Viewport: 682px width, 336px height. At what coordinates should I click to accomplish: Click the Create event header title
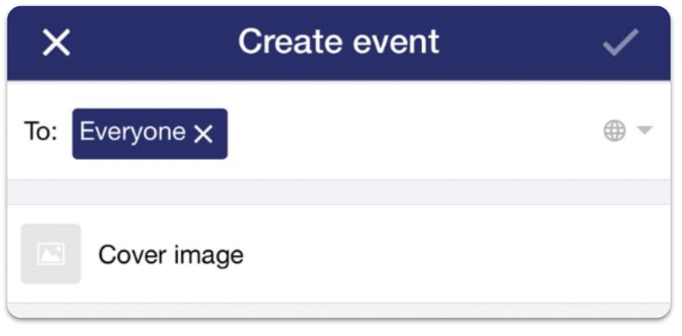[338, 42]
